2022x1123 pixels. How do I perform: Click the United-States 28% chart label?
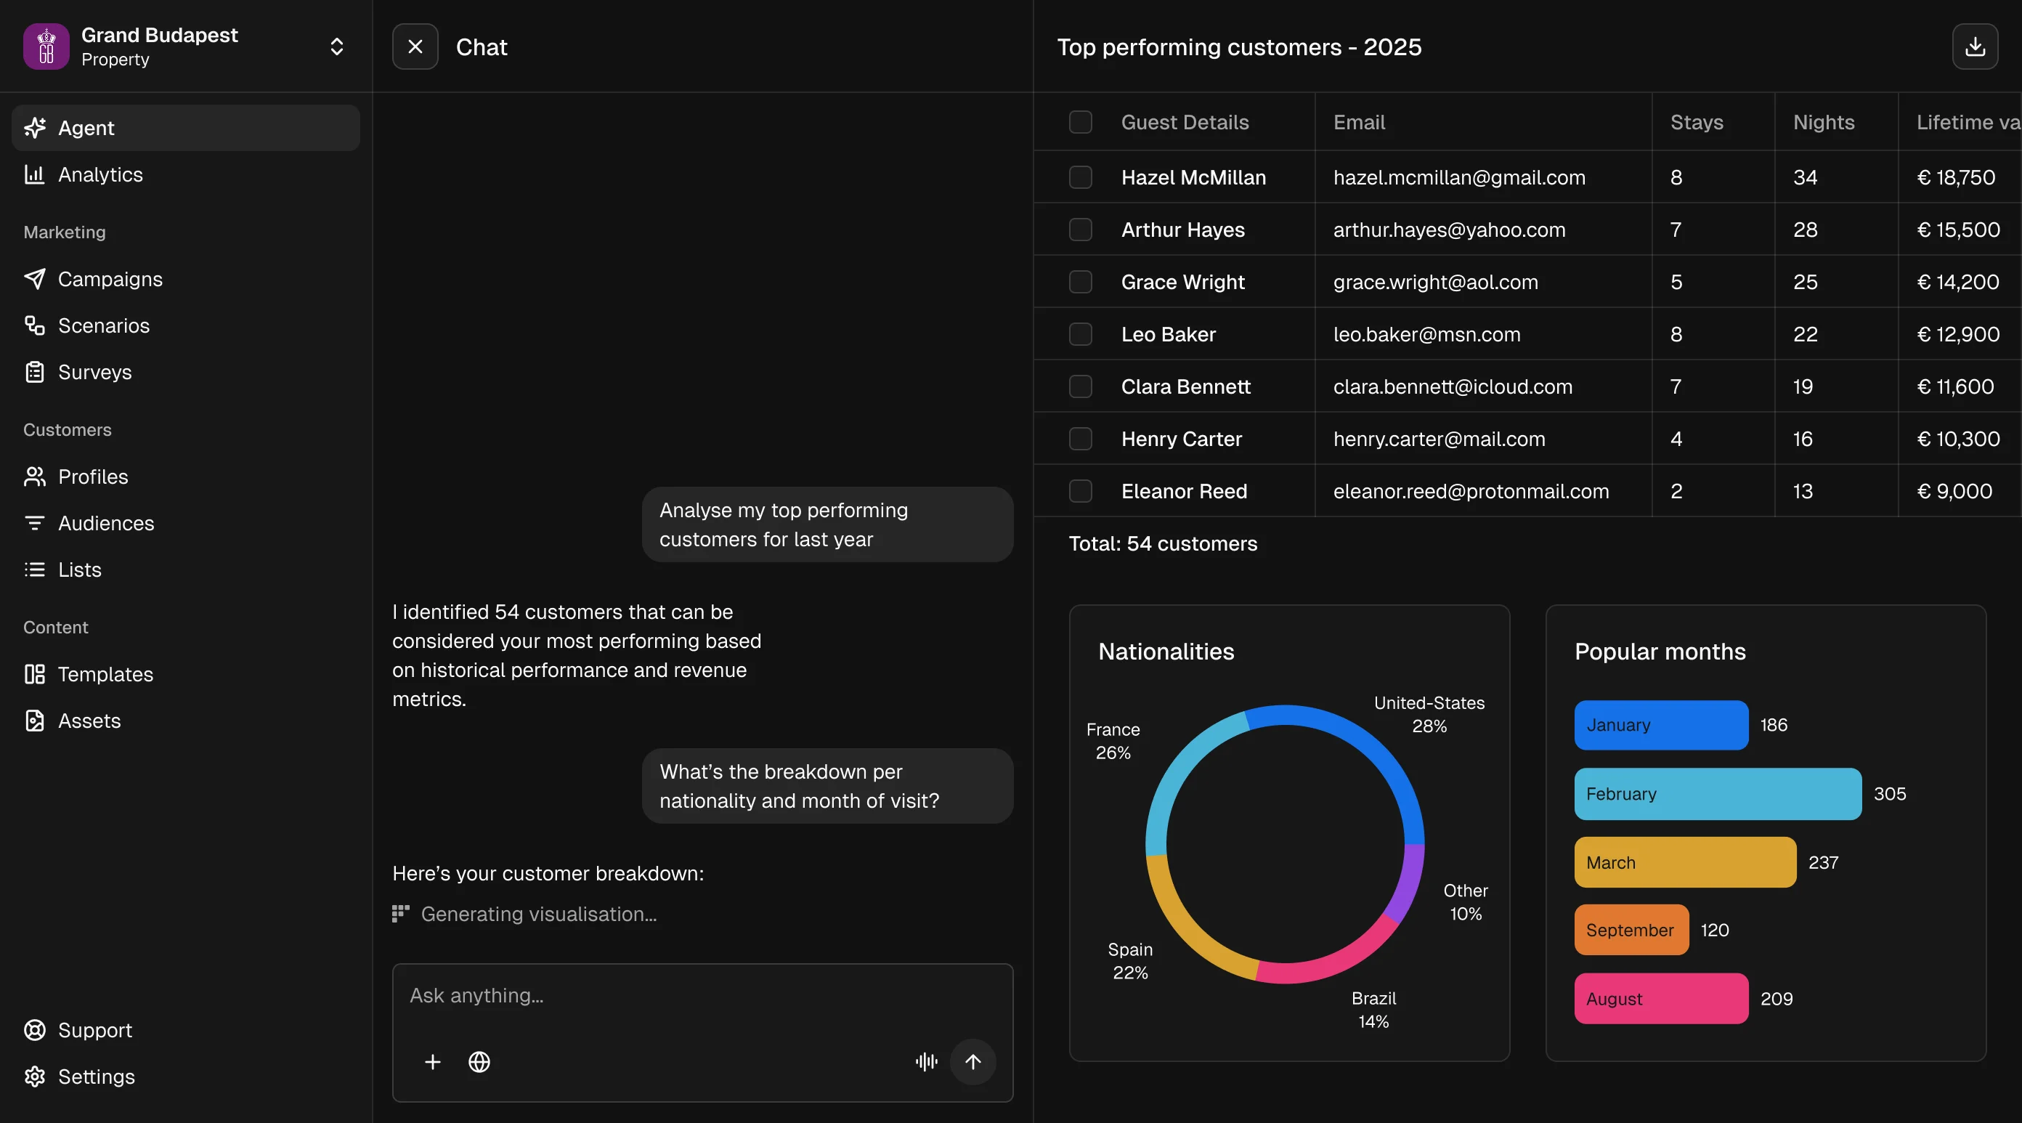[1429, 714]
